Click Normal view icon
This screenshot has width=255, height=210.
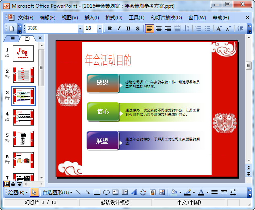coord(6,184)
